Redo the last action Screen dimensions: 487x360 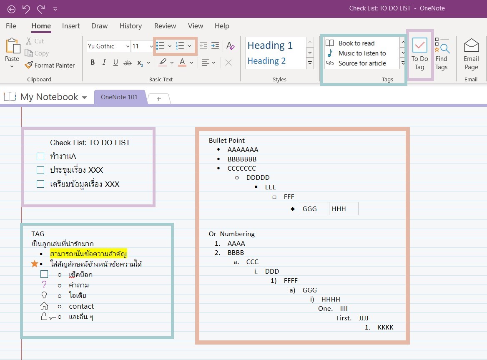(x=41, y=9)
